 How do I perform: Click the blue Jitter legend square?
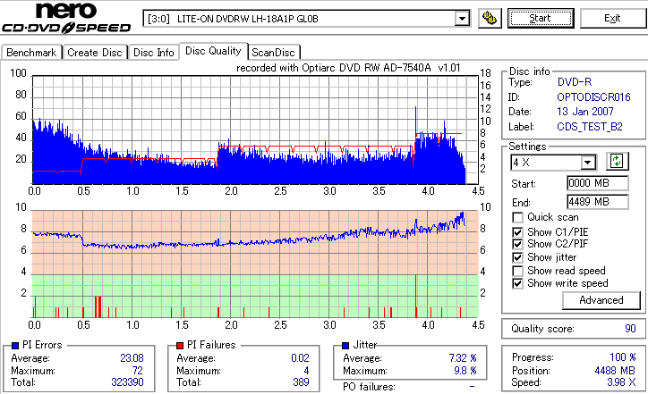point(345,346)
